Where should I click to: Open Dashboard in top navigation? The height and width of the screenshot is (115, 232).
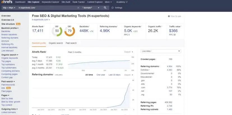pos(20,2)
